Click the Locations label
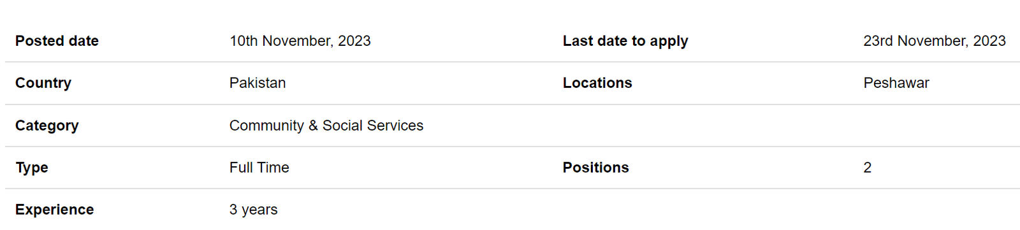The image size is (1020, 230). click(597, 83)
